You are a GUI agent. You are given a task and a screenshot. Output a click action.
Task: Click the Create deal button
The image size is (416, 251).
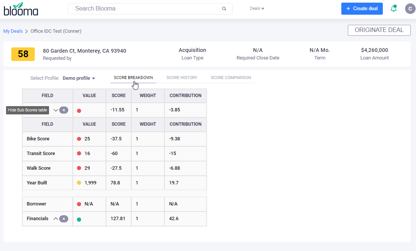(x=362, y=9)
